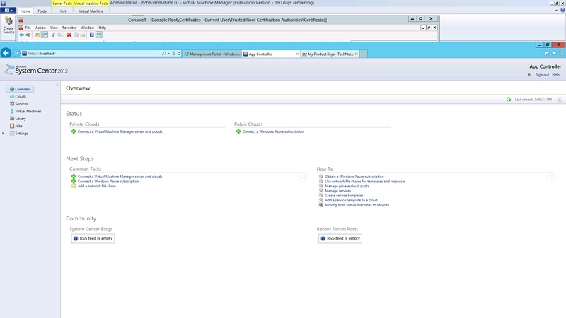Open Clouds in the navigation pane
Viewport: 566px width, 318px height.
coord(18,97)
